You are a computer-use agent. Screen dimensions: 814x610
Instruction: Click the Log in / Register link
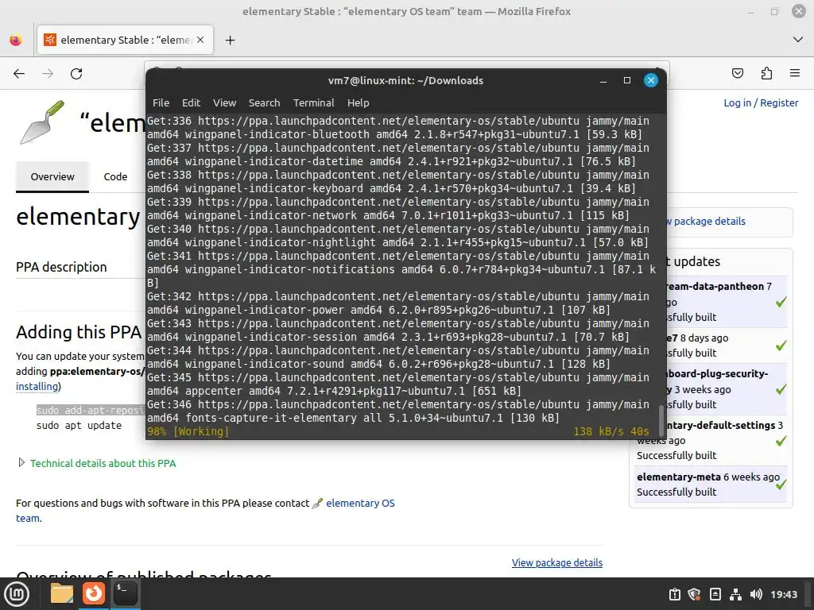click(761, 102)
